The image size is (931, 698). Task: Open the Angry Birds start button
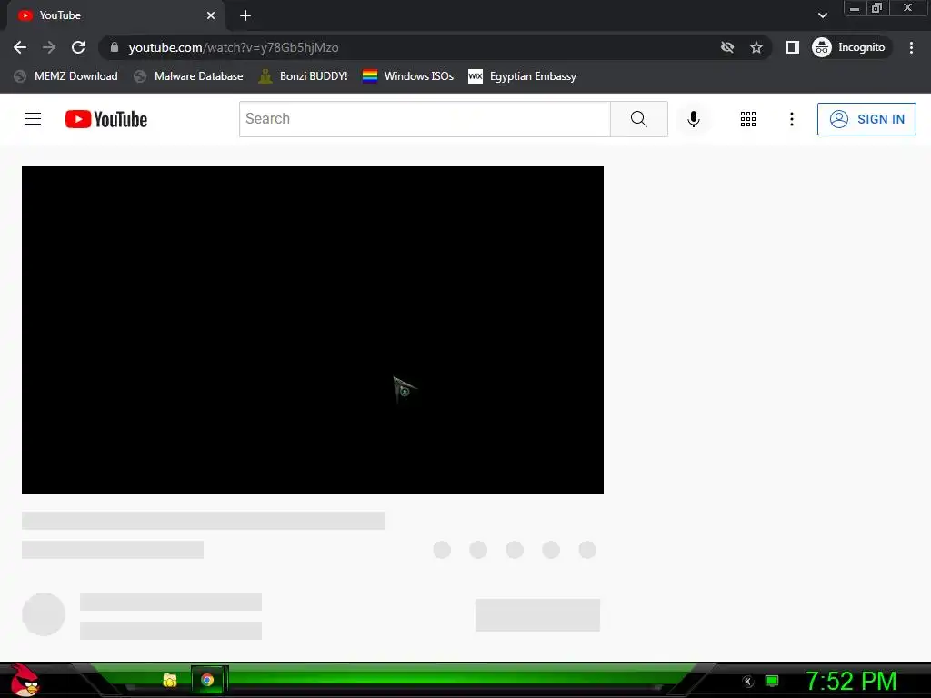point(25,681)
